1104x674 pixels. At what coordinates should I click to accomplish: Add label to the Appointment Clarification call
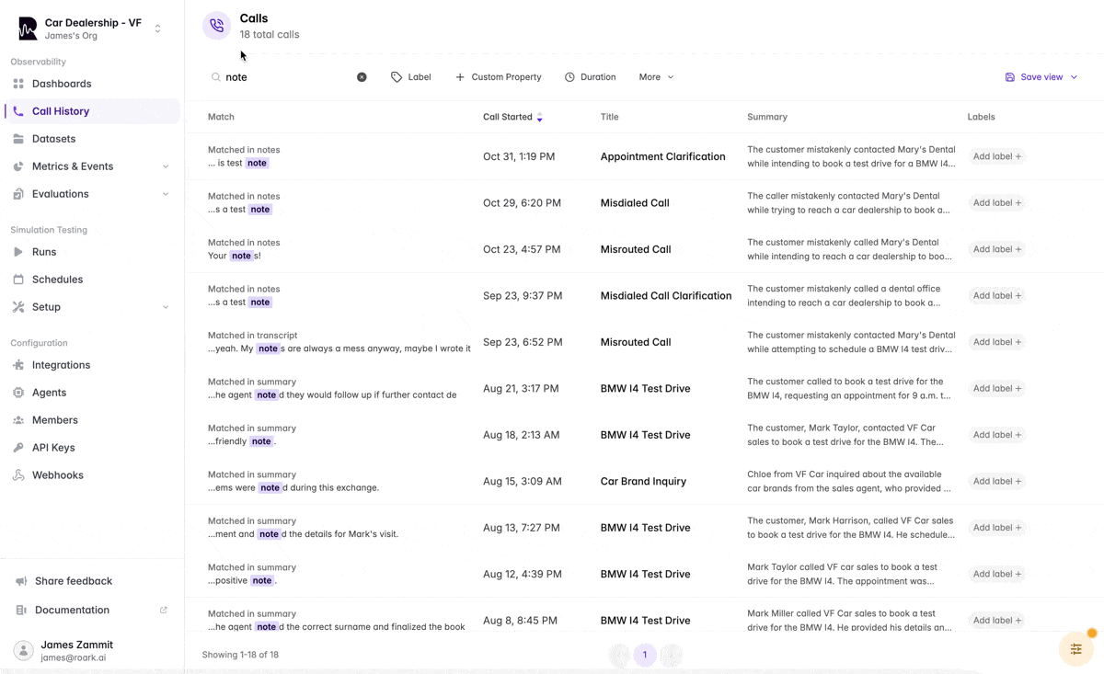tap(995, 156)
